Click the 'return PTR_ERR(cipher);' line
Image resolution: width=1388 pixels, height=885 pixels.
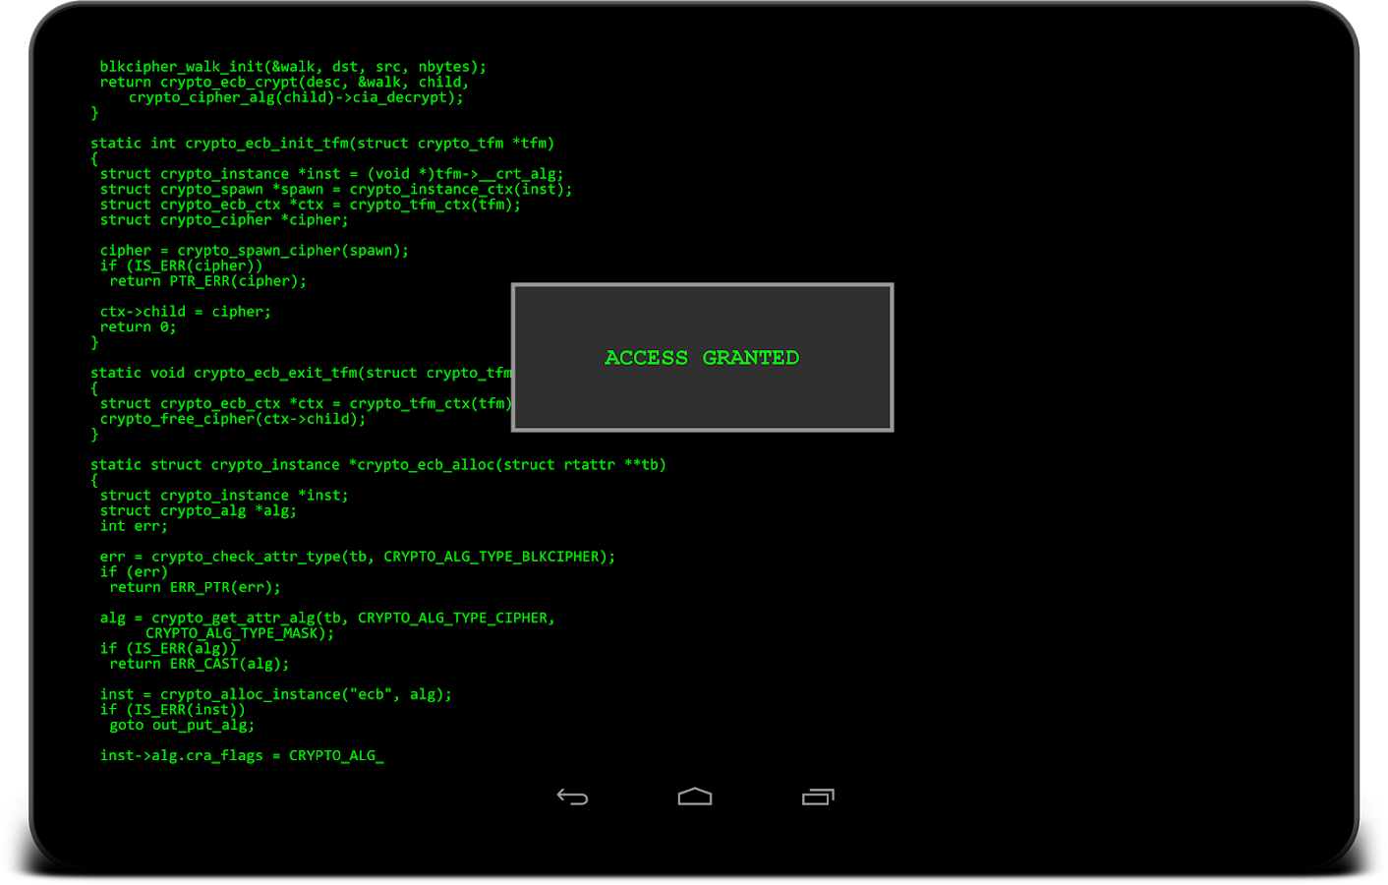[x=207, y=281]
